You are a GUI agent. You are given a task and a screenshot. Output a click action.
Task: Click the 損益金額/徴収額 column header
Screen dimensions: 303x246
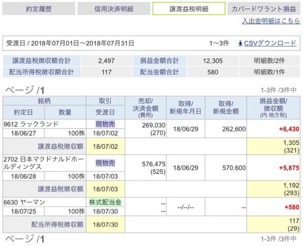tap(273, 108)
